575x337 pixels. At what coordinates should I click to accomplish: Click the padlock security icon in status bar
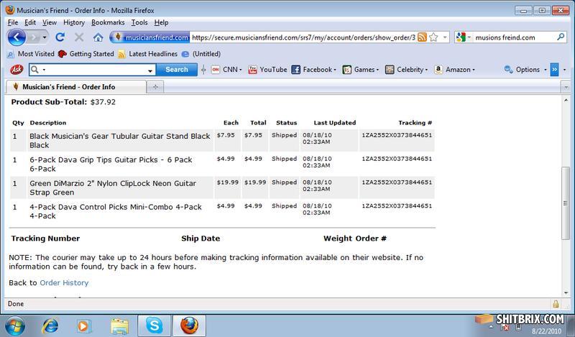click(x=556, y=304)
